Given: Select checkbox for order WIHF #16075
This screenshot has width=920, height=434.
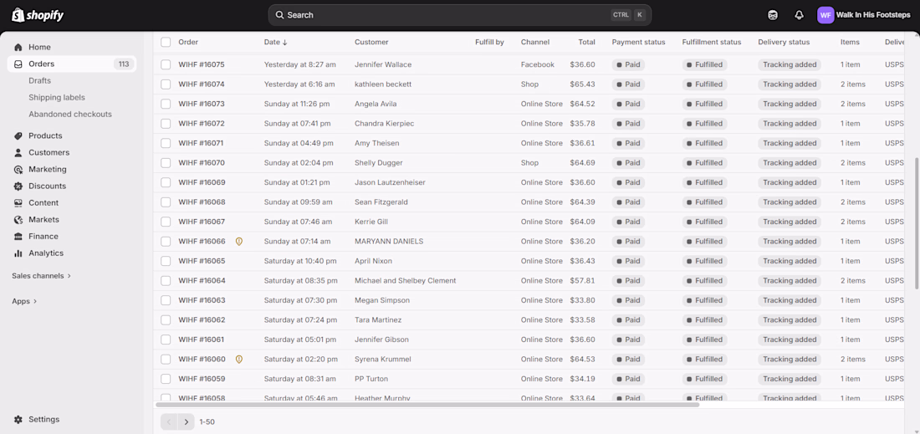Looking at the screenshot, I should tap(166, 64).
